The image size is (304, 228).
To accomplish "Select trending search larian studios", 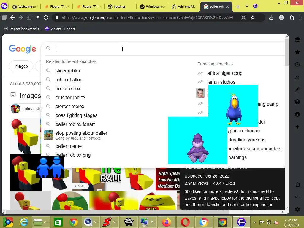I will [221, 82].
